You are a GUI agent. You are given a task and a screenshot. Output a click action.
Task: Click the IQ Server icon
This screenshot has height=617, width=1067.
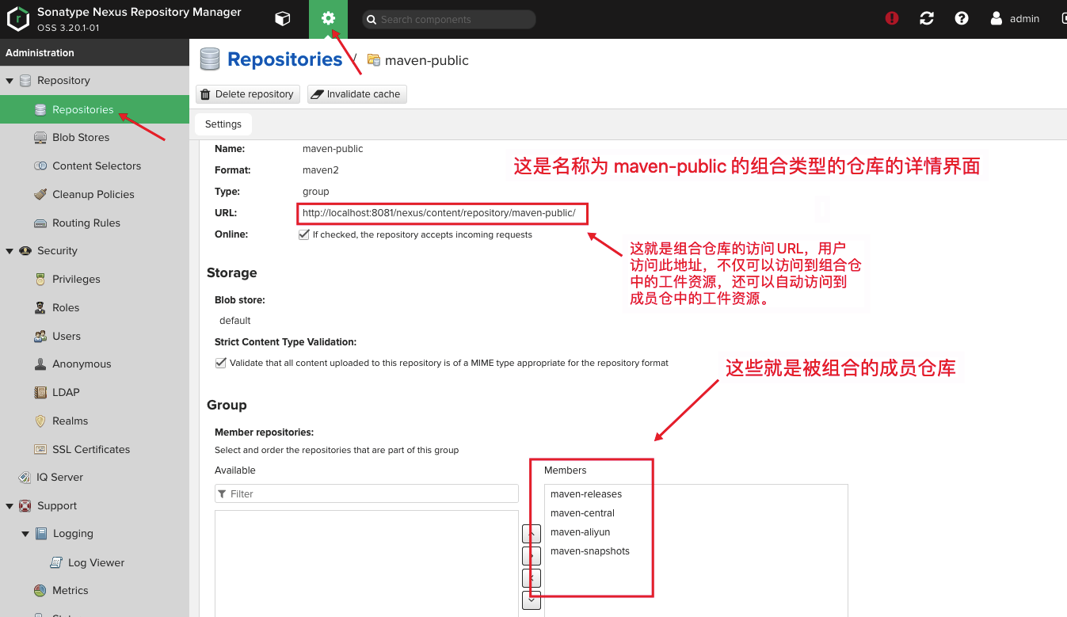pyautogui.click(x=25, y=477)
